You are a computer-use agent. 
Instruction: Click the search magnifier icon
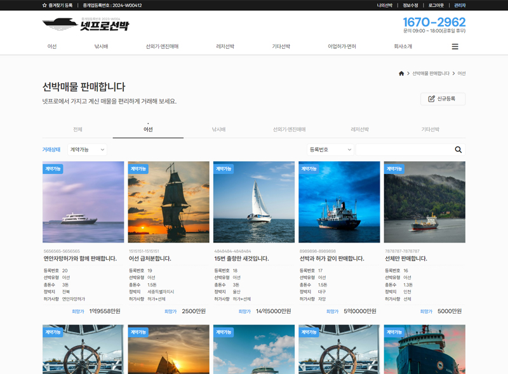[x=458, y=150]
